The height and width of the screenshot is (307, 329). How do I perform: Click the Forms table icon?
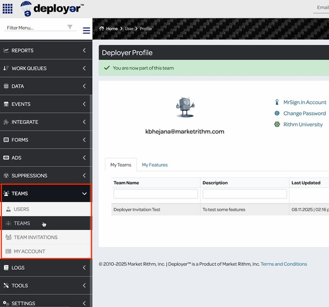(x=6, y=140)
